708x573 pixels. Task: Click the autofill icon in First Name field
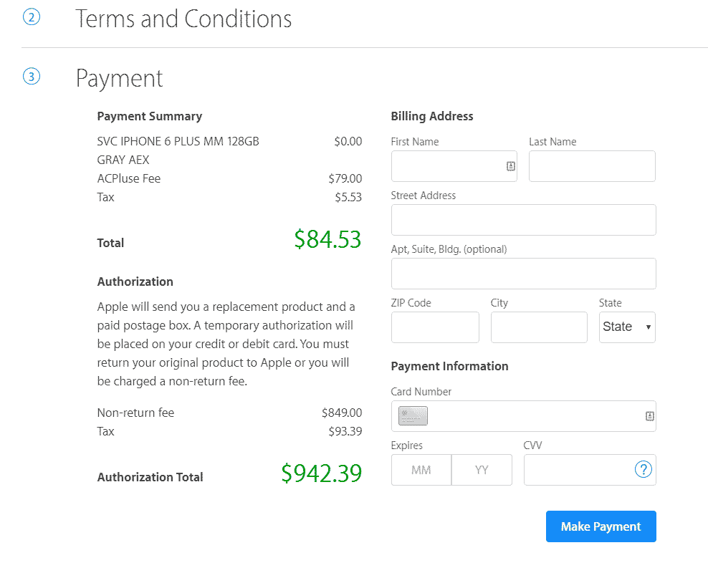coord(511,166)
